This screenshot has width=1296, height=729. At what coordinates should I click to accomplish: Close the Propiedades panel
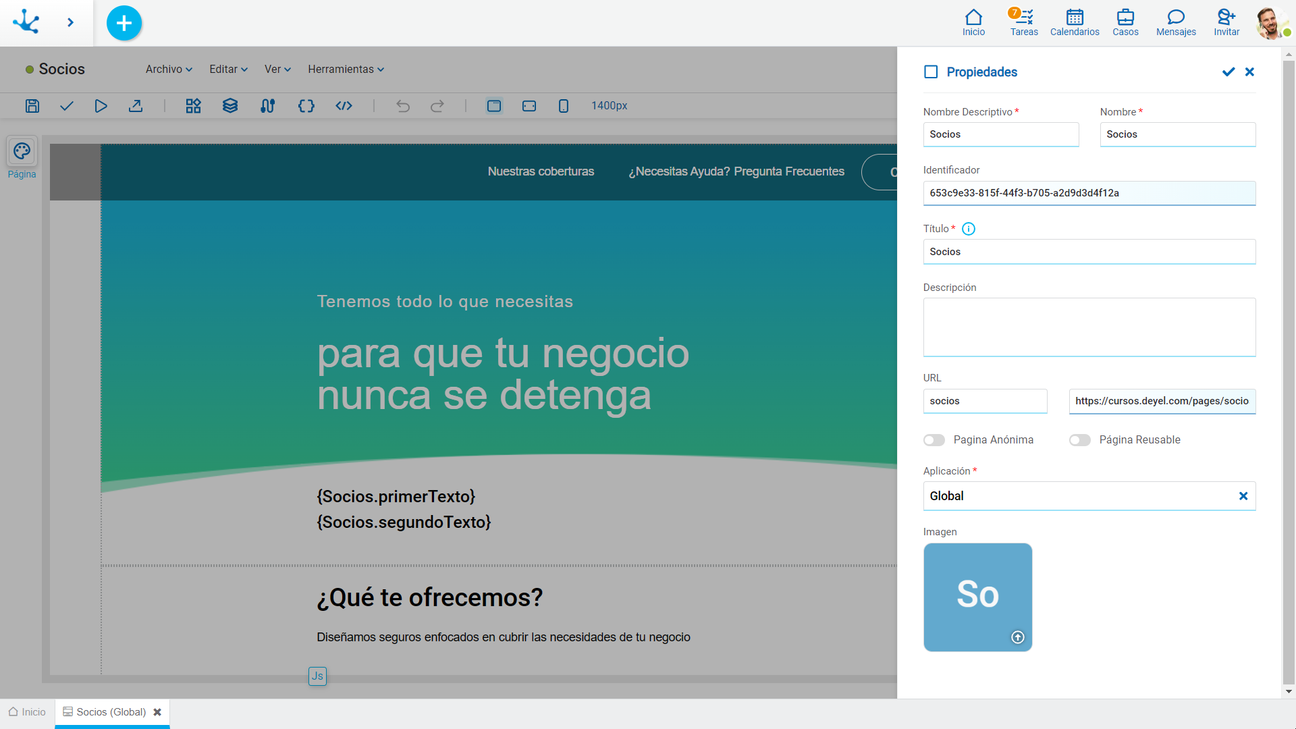point(1250,72)
